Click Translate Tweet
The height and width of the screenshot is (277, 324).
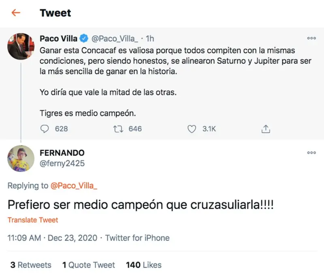pyautogui.click(x=33, y=220)
